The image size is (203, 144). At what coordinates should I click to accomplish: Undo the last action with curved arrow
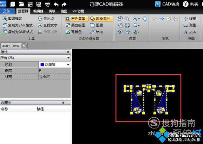click(x=56, y=5)
